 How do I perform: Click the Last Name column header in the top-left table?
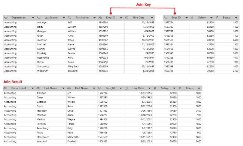tap(51, 18)
